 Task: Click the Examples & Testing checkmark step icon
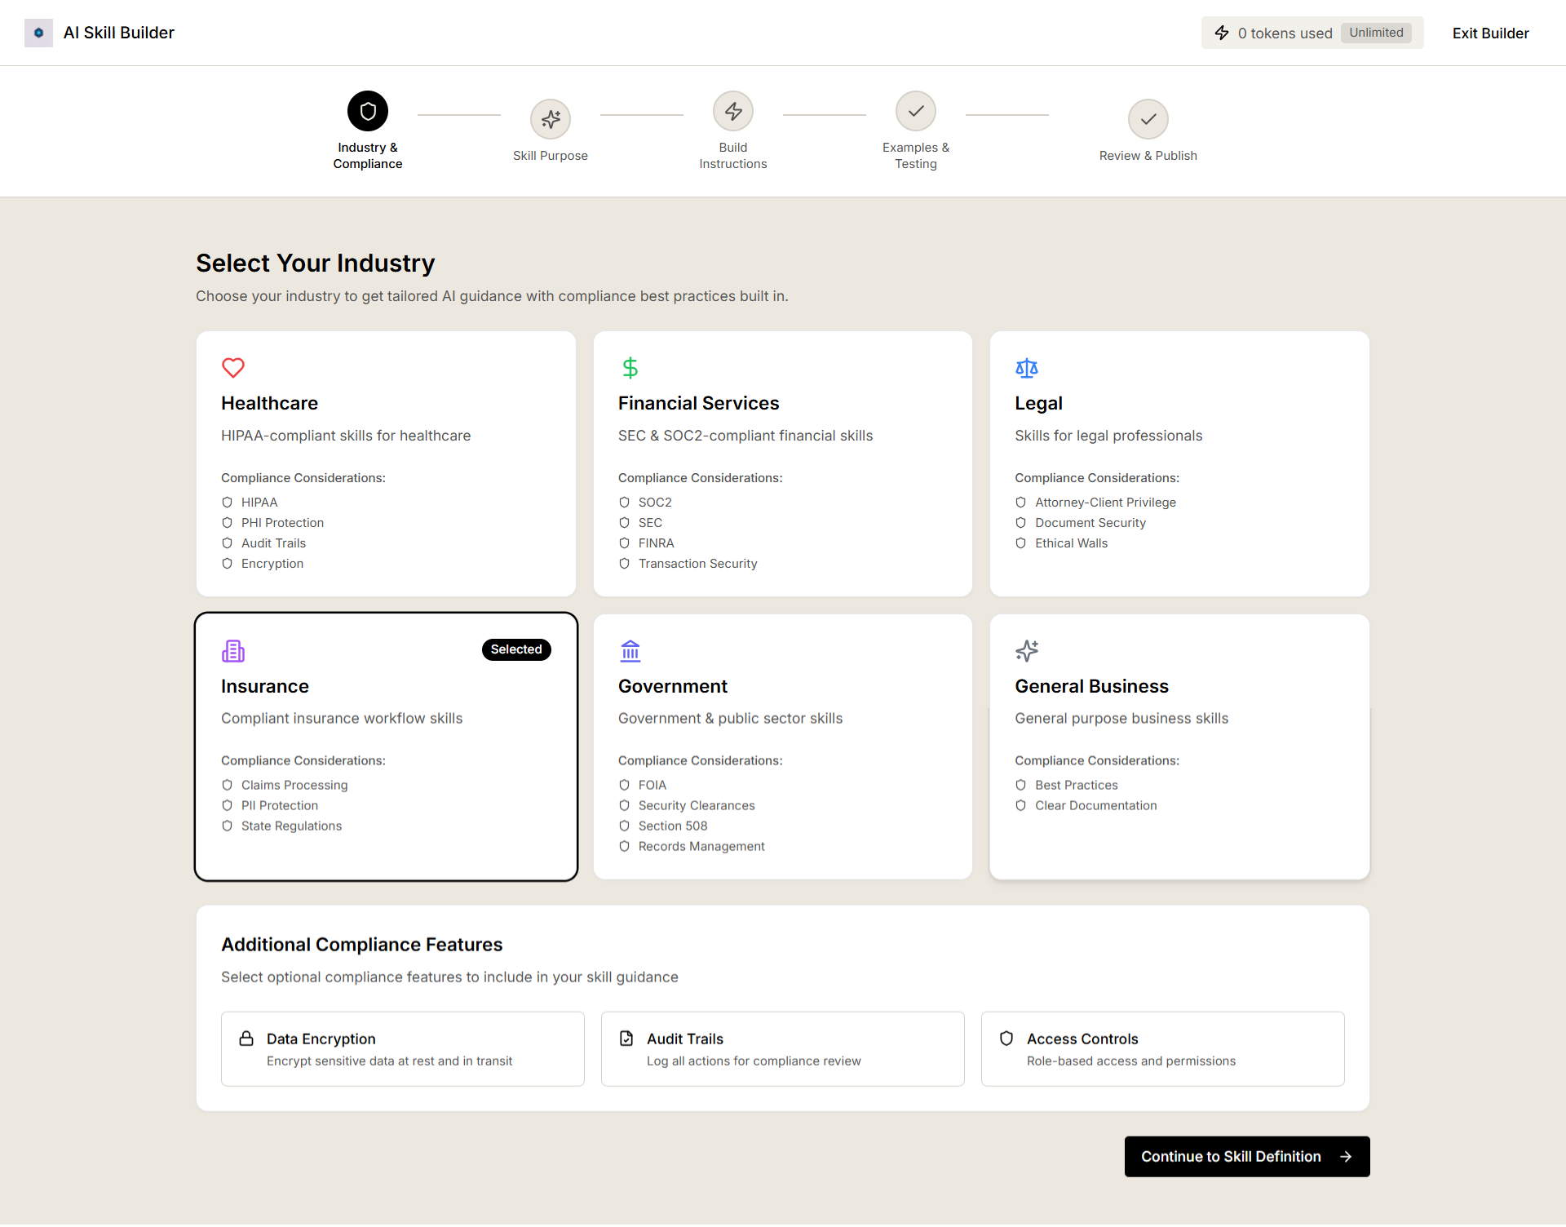[916, 111]
